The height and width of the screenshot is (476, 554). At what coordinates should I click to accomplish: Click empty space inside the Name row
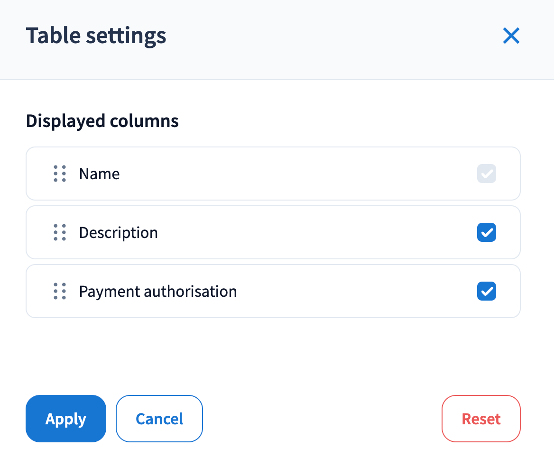coord(294,174)
